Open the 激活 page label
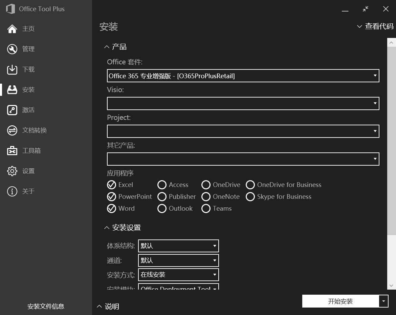This screenshot has height=315, width=396. point(28,110)
